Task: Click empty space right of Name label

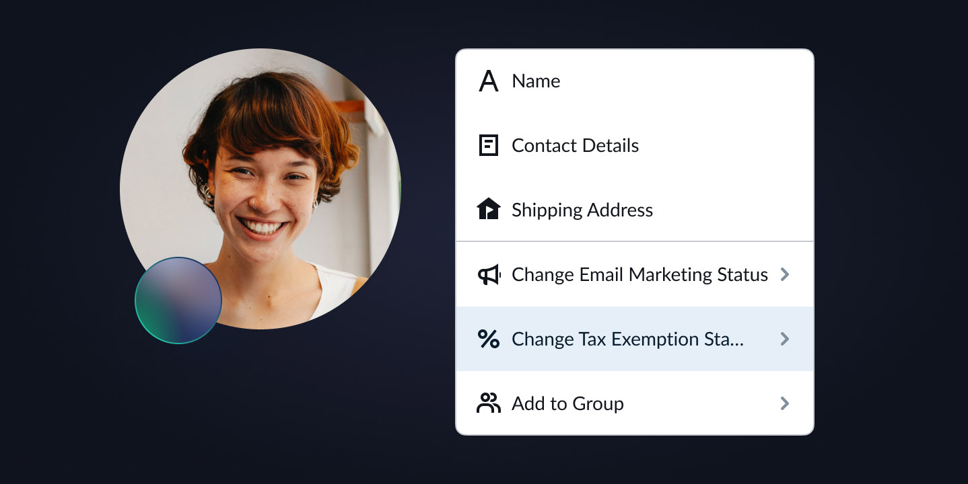Action: (687, 81)
